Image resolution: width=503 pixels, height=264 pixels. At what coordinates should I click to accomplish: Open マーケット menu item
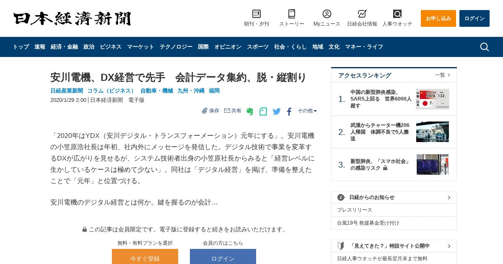140,47
